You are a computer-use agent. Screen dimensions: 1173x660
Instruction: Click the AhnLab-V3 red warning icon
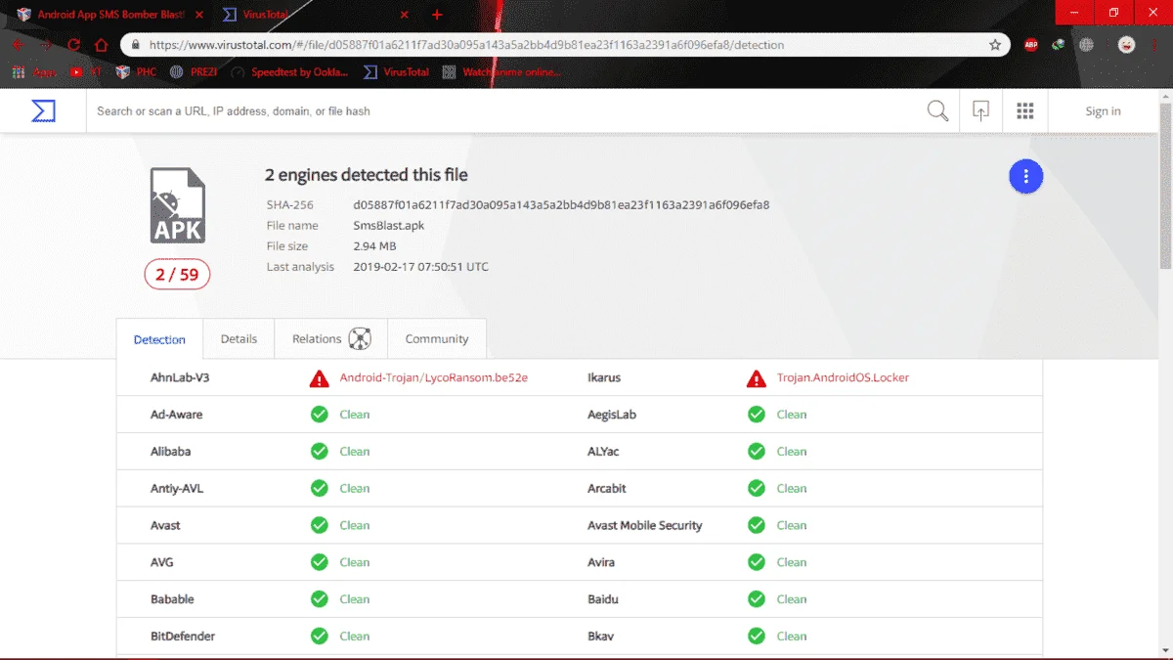click(319, 378)
